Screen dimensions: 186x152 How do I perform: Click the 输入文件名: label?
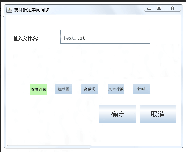pos(26,39)
